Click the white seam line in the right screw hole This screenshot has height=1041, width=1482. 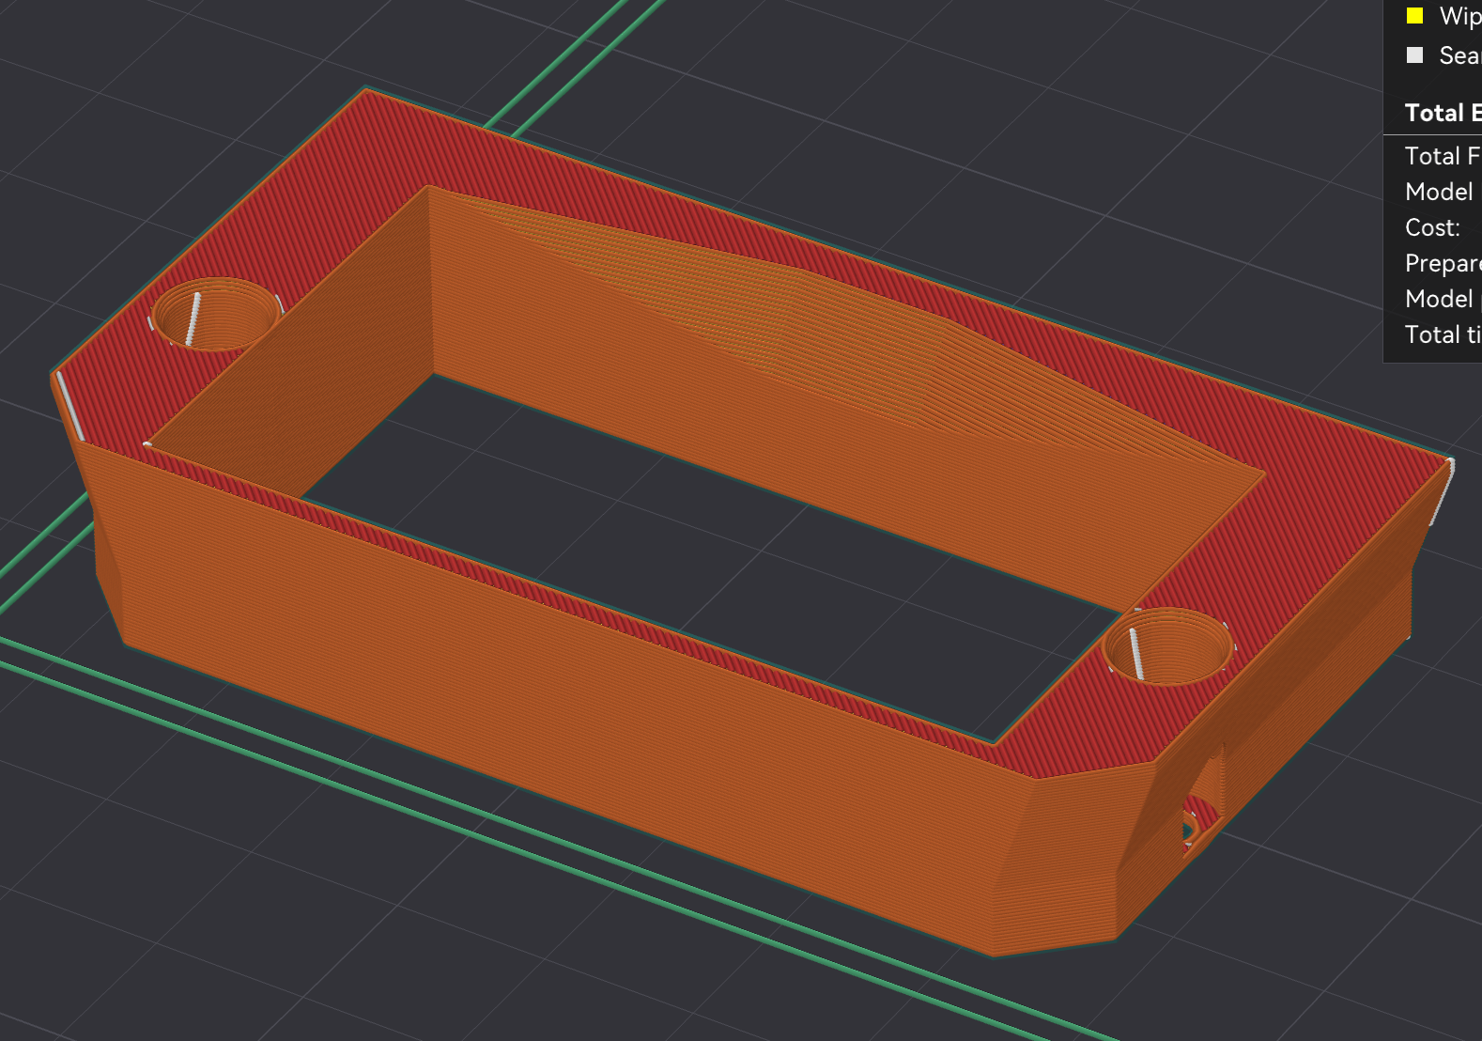(x=1136, y=653)
